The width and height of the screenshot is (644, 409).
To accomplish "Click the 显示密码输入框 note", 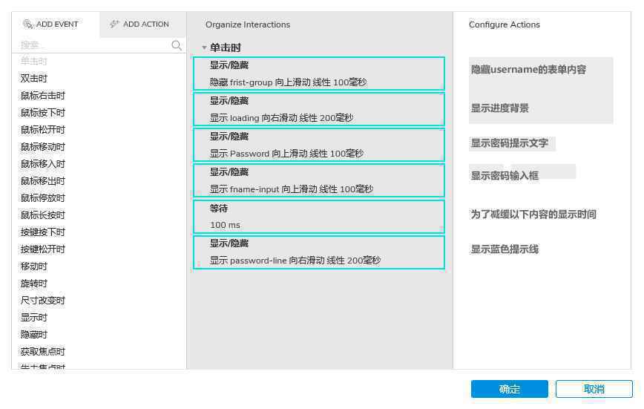I will point(505,175).
